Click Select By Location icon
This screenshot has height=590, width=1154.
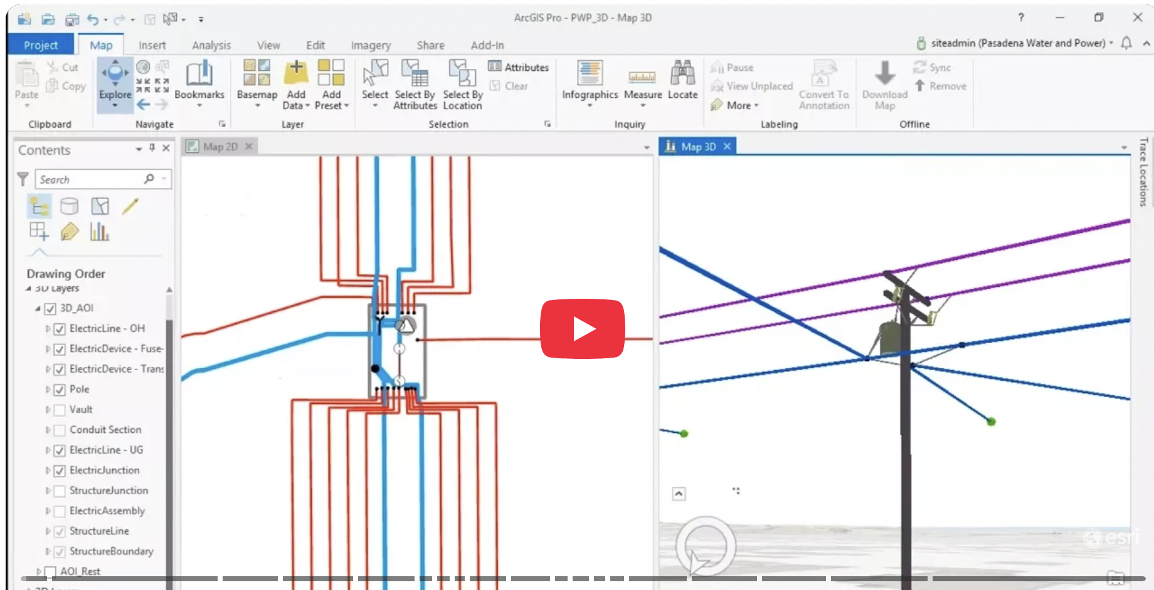click(x=462, y=74)
